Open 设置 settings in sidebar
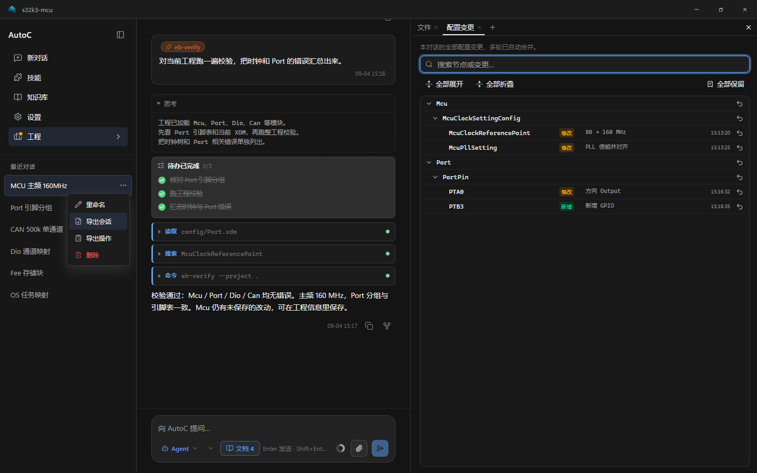 68,117
